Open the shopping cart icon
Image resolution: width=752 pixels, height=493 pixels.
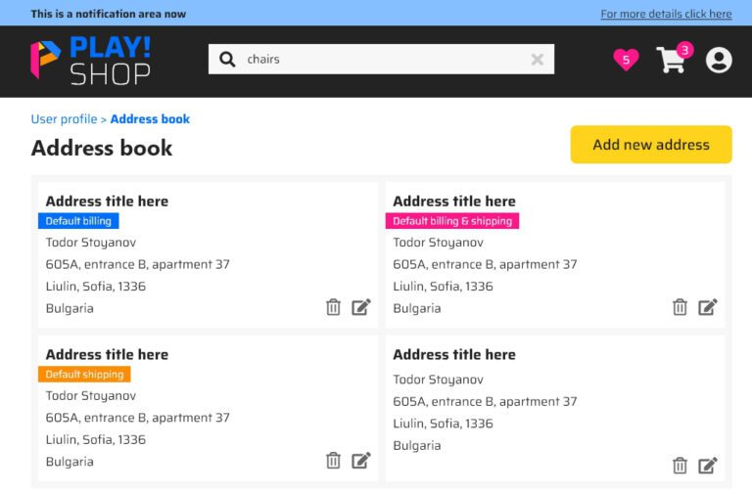675,58
